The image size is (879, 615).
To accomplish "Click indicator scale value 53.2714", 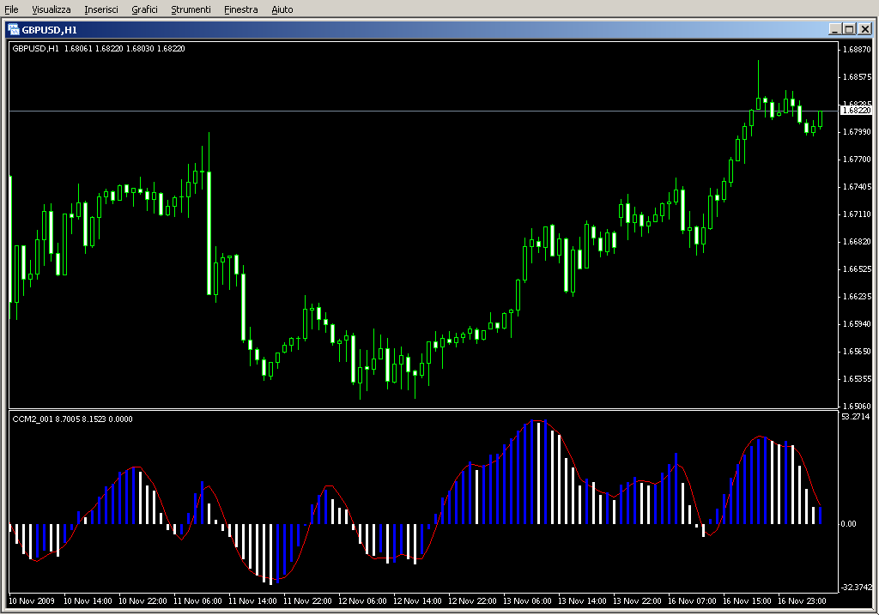I will click(856, 417).
